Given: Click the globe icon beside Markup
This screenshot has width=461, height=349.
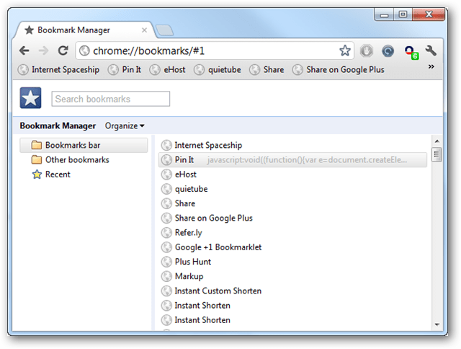Looking at the screenshot, I should pyautogui.click(x=166, y=276).
